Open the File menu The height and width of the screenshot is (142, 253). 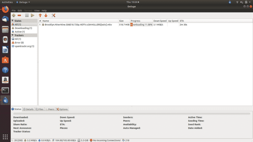click(14, 11)
